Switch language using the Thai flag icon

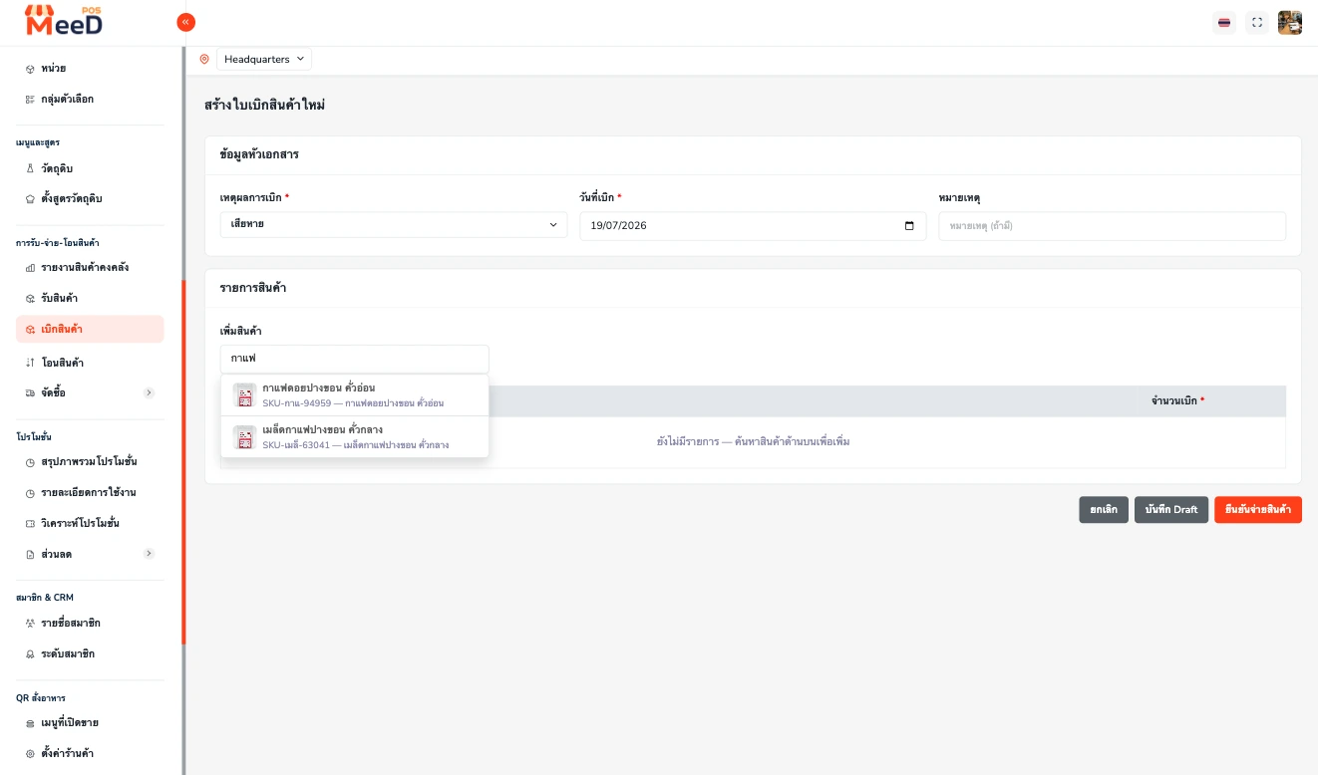[x=1224, y=22]
